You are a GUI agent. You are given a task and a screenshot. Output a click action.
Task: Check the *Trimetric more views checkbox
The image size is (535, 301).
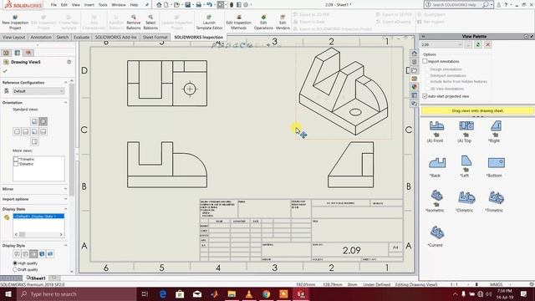point(16,159)
